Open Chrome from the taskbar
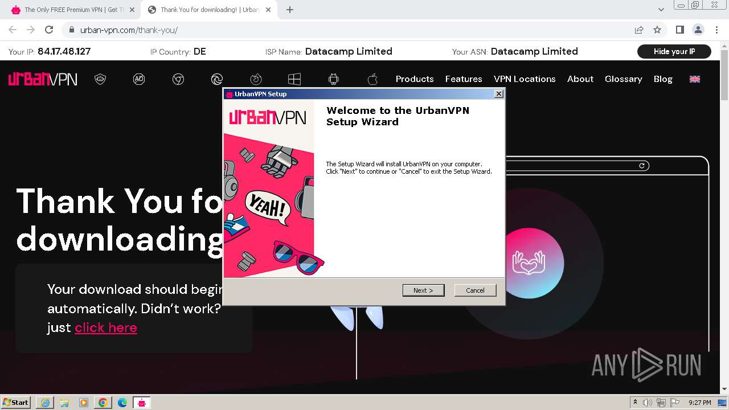 click(103, 403)
